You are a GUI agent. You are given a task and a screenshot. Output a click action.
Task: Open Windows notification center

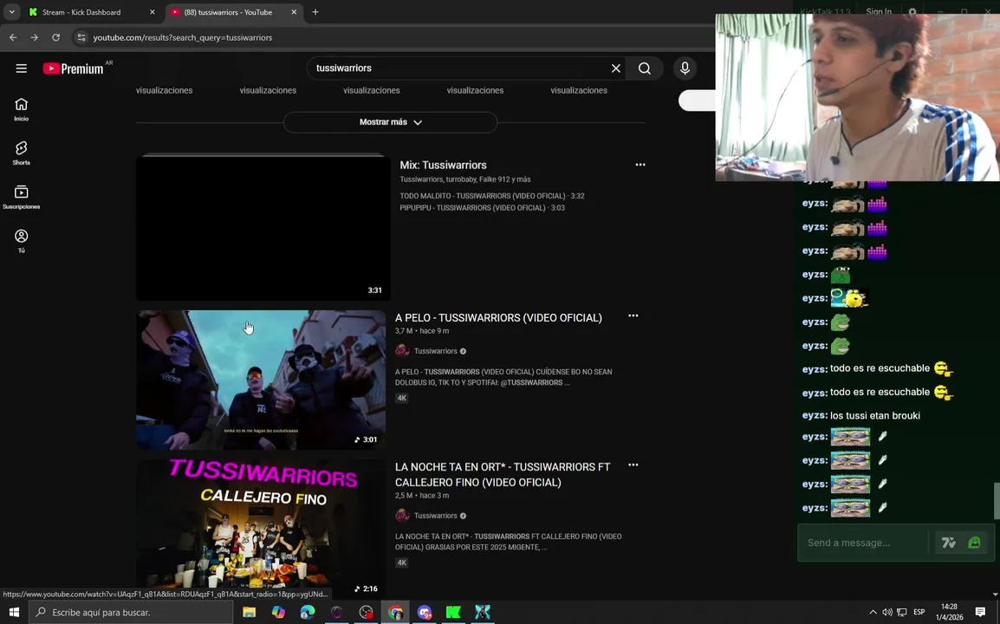[x=980, y=612]
